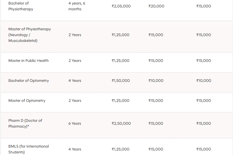This screenshot has height=155, width=233.
Task: Click the ₹2,50,000 fee amount
Action: click(x=121, y=123)
